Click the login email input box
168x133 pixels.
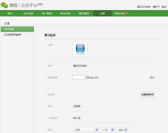(79, 77)
